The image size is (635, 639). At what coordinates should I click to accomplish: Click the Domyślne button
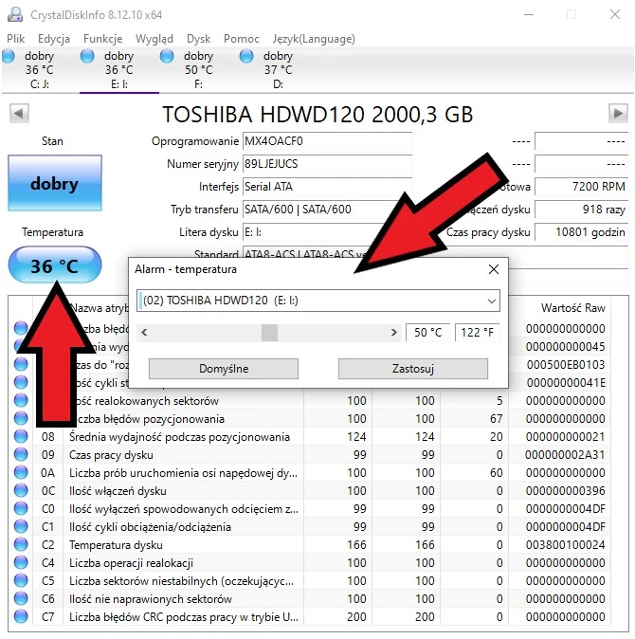click(224, 369)
